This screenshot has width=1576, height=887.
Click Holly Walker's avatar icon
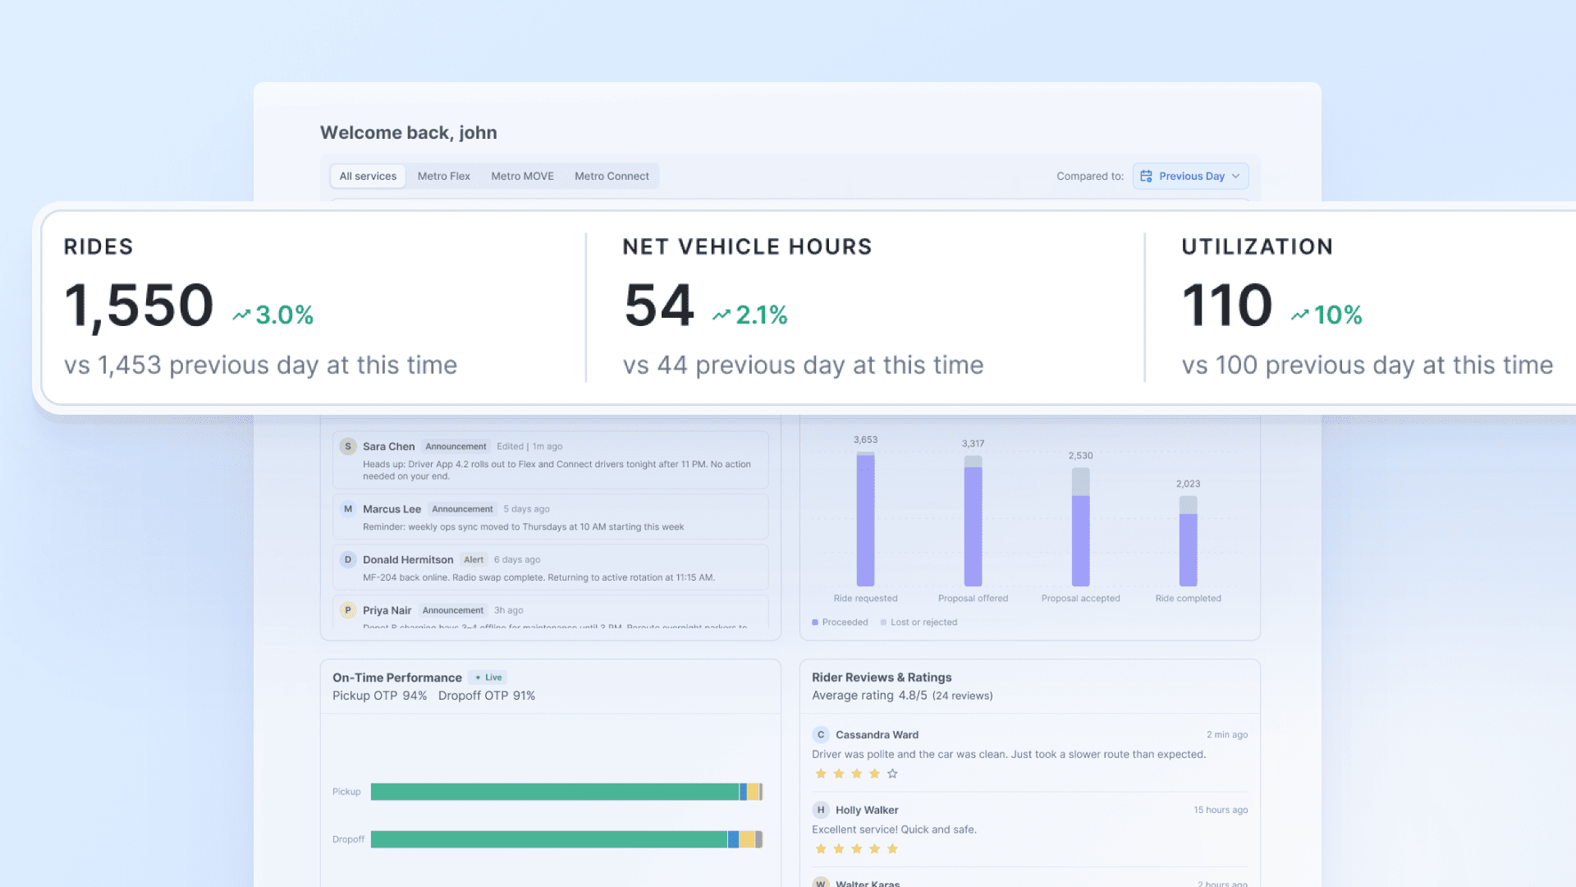pos(820,810)
